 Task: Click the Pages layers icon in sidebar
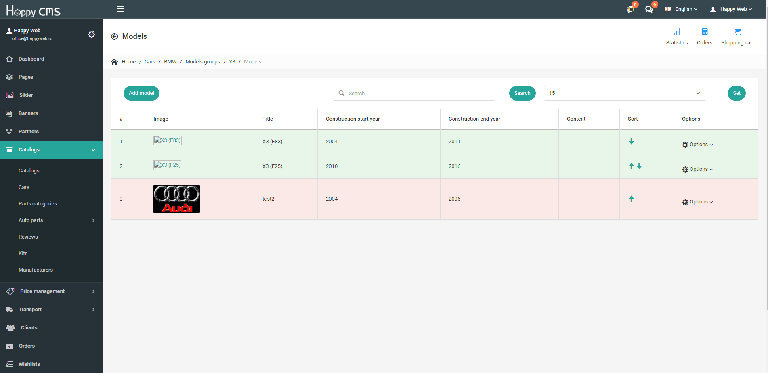(9, 77)
